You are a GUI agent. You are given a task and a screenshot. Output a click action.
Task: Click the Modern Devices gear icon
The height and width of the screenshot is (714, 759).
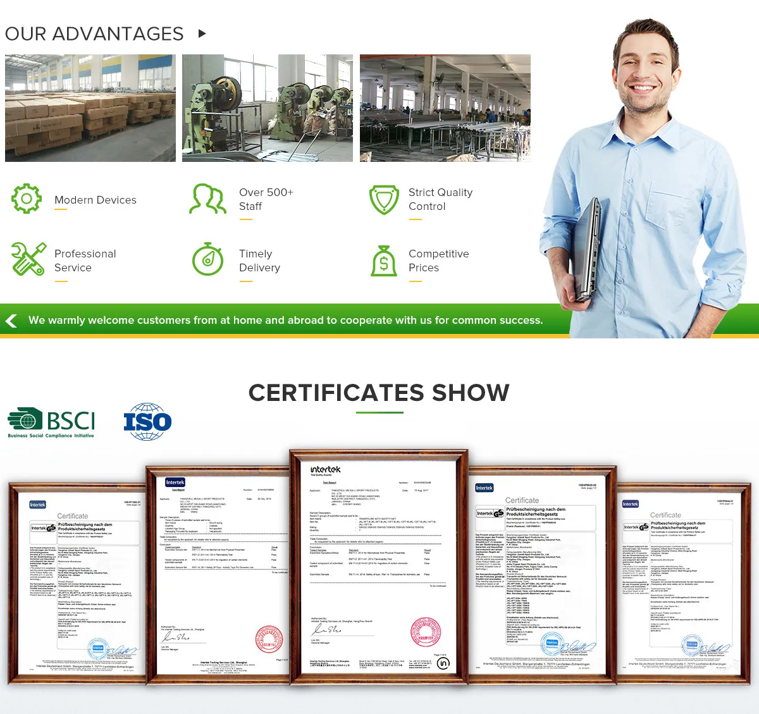point(27,199)
